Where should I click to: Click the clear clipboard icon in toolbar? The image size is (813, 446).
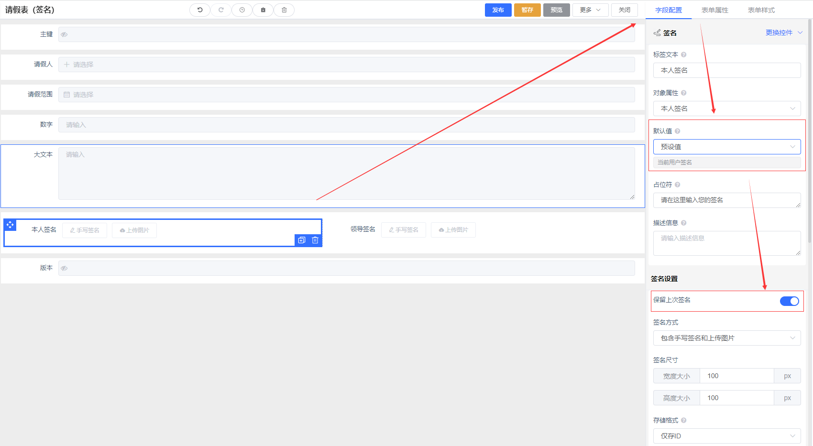[263, 10]
